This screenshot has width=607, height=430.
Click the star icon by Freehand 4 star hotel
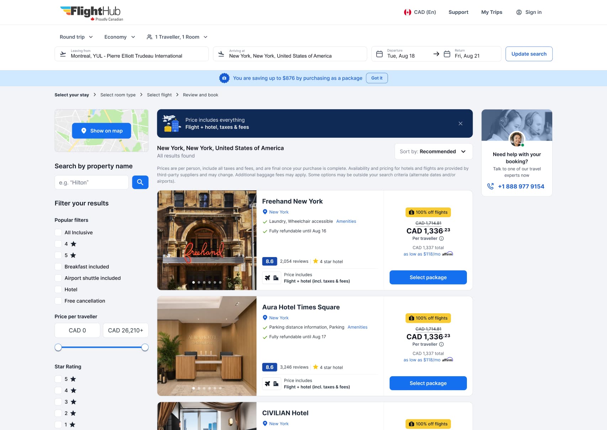(x=315, y=261)
